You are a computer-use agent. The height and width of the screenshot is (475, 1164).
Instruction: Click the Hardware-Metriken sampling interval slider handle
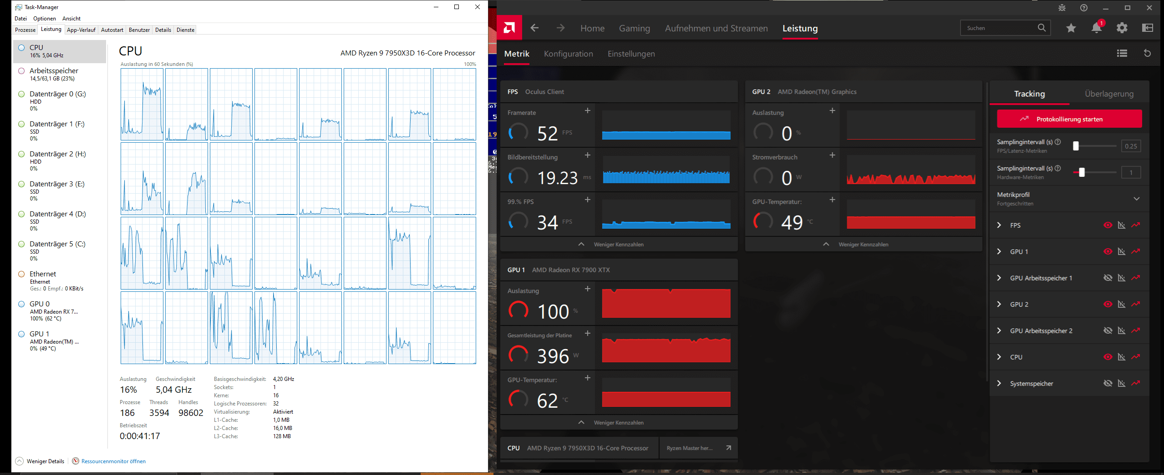pyautogui.click(x=1082, y=172)
